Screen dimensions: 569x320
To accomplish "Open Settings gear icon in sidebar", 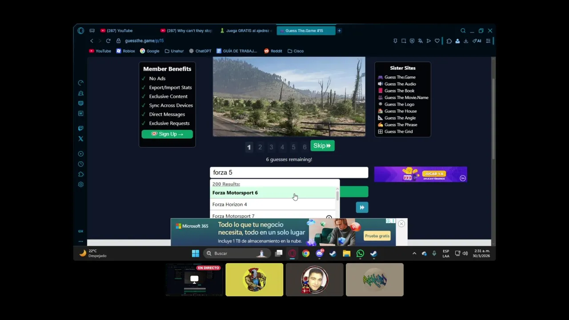I will click(x=80, y=184).
